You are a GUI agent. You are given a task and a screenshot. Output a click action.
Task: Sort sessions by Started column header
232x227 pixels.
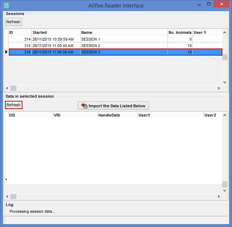[x=56, y=32]
